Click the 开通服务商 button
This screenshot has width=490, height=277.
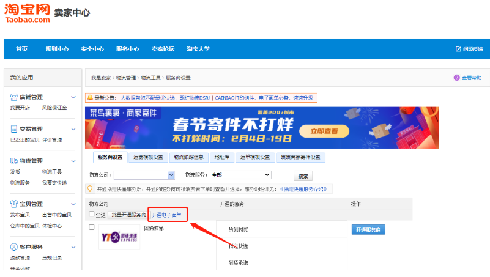[x=368, y=230]
